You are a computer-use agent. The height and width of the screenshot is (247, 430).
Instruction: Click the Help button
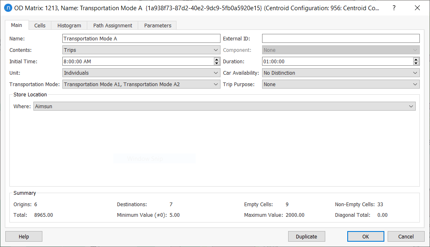click(24, 236)
